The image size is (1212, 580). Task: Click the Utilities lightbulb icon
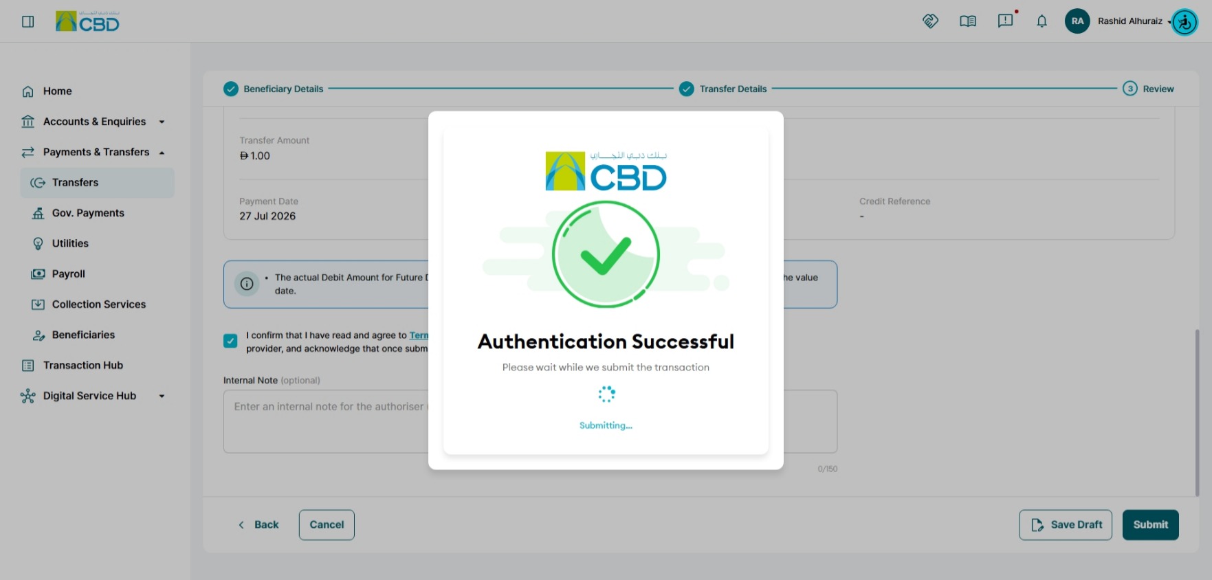point(38,243)
